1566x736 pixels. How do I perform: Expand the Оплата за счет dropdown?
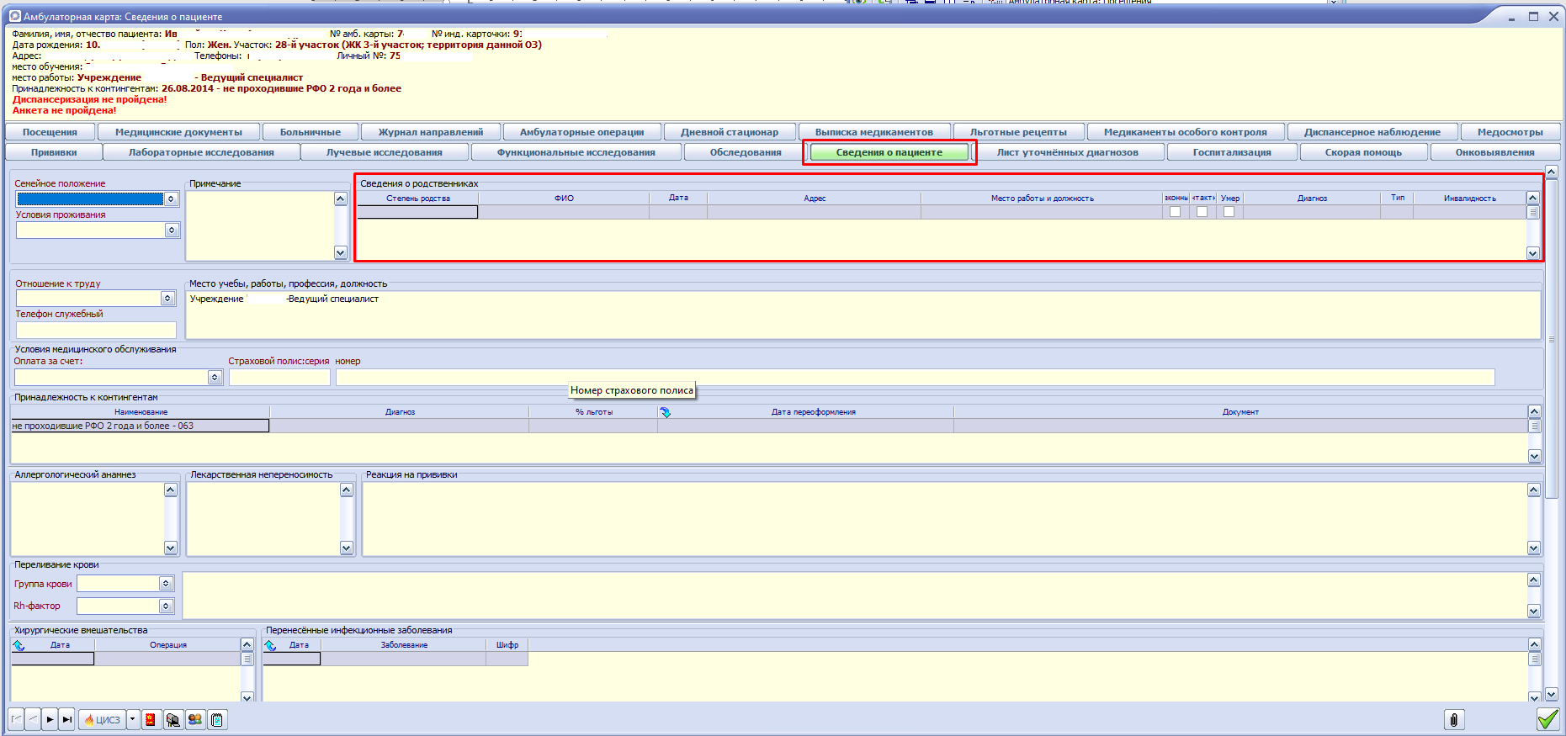(x=215, y=378)
